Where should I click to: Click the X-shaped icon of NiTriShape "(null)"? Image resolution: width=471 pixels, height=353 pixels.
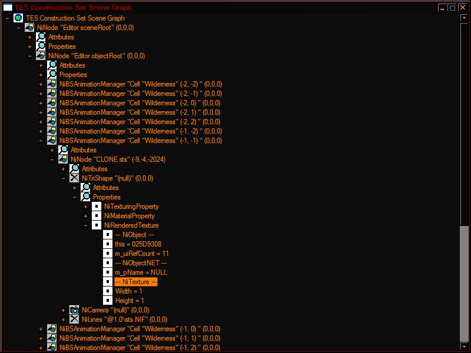[74, 178]
